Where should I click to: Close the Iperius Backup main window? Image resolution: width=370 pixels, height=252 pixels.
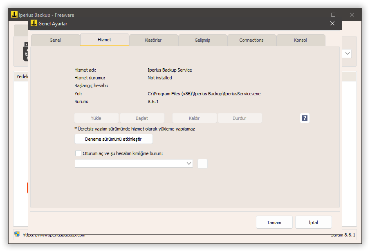(x=352, y=15)
